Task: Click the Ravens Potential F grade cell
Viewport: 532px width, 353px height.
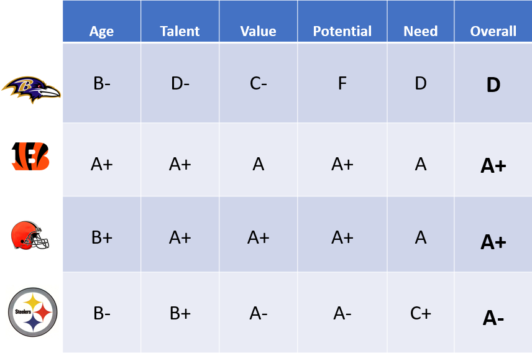Action: (342, 83)
